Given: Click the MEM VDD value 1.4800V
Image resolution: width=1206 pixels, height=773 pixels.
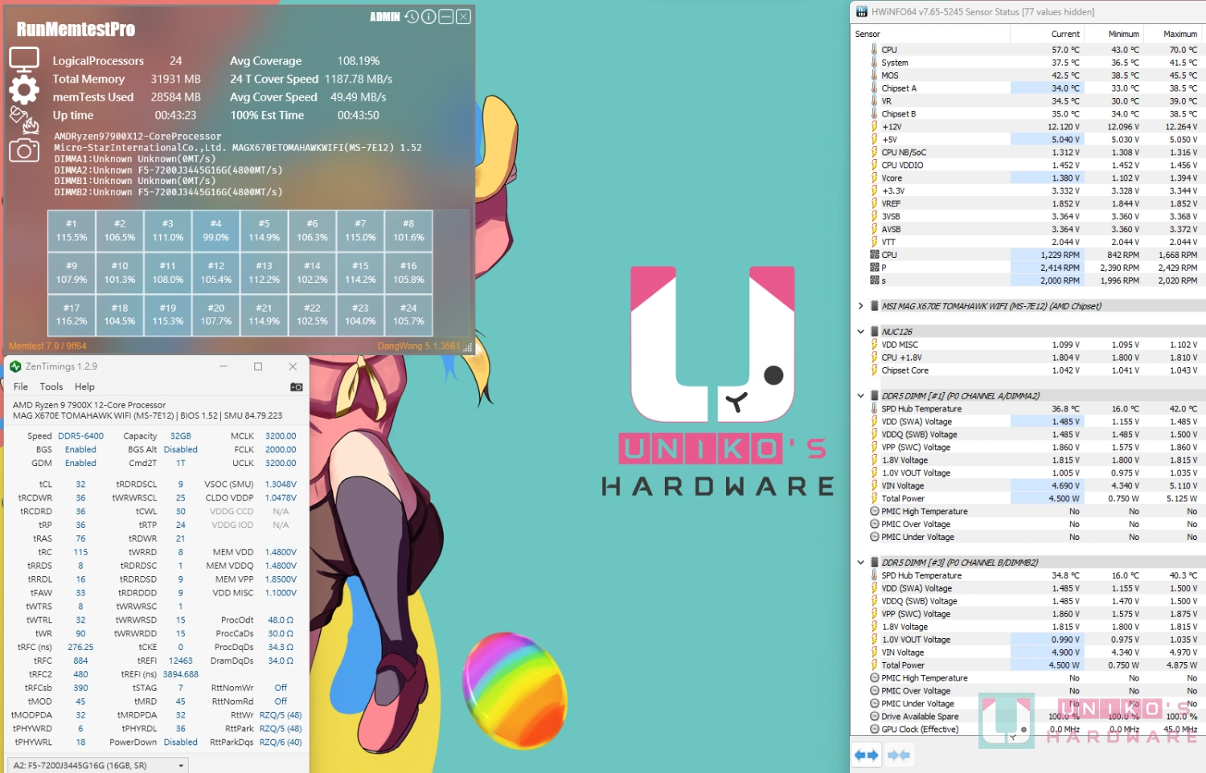Looking at the screenshot, I should click(281, 552).
